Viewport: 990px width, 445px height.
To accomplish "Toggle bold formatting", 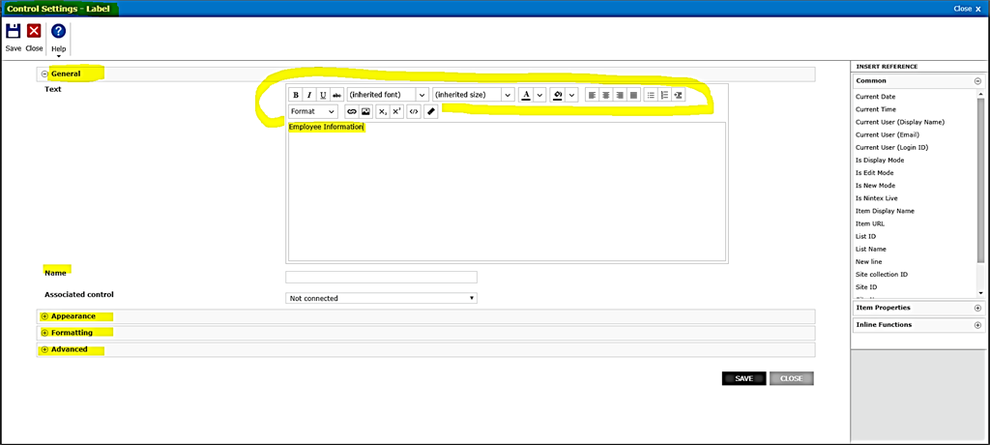I will tap(296, 95).
